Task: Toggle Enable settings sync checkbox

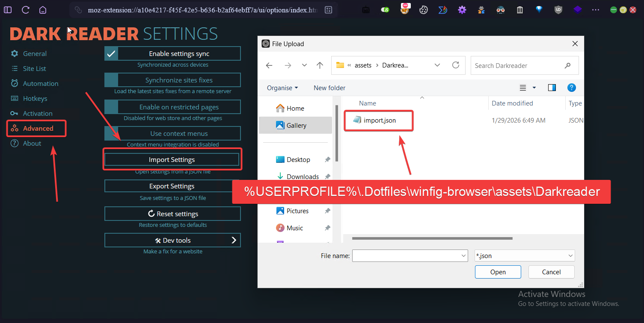Action: pos(111,54)
